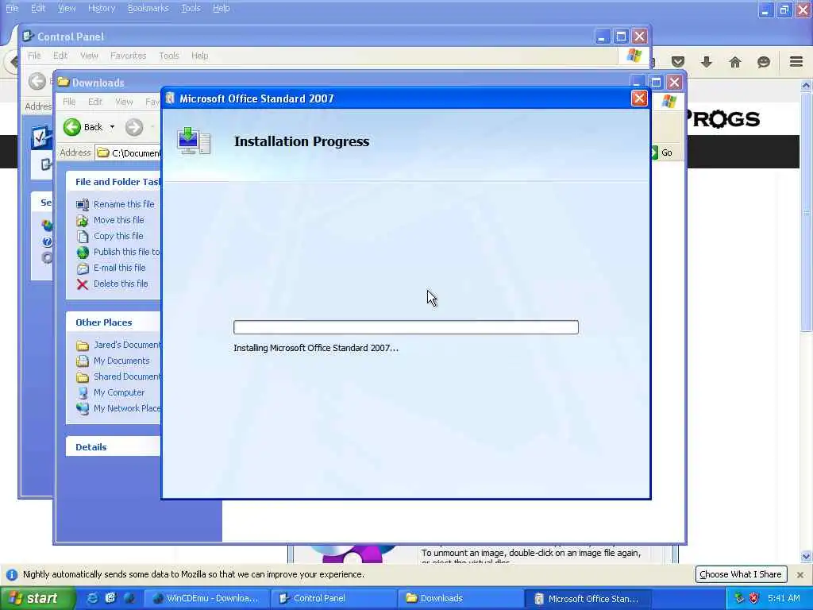Click the Back button in Control Panel window

pos(37,82)
